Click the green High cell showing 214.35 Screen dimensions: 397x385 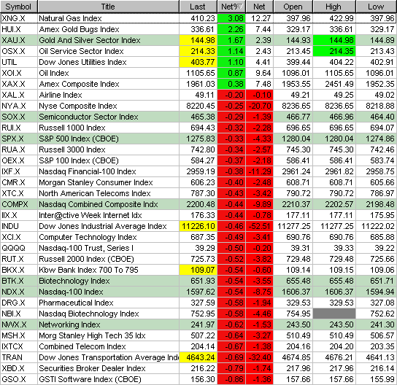click(x=334, y=51)
